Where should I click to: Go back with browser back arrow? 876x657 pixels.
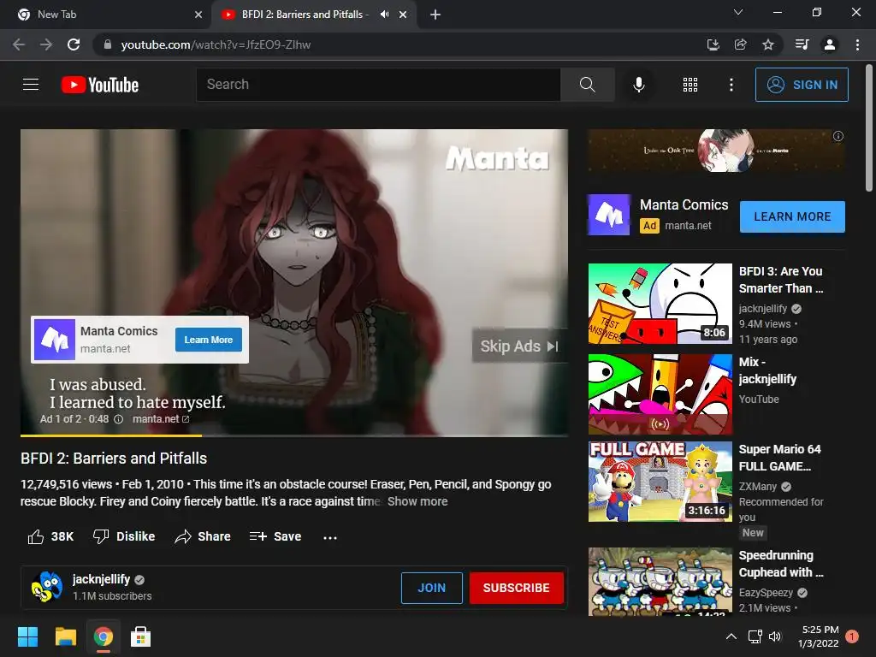(19, 44)
